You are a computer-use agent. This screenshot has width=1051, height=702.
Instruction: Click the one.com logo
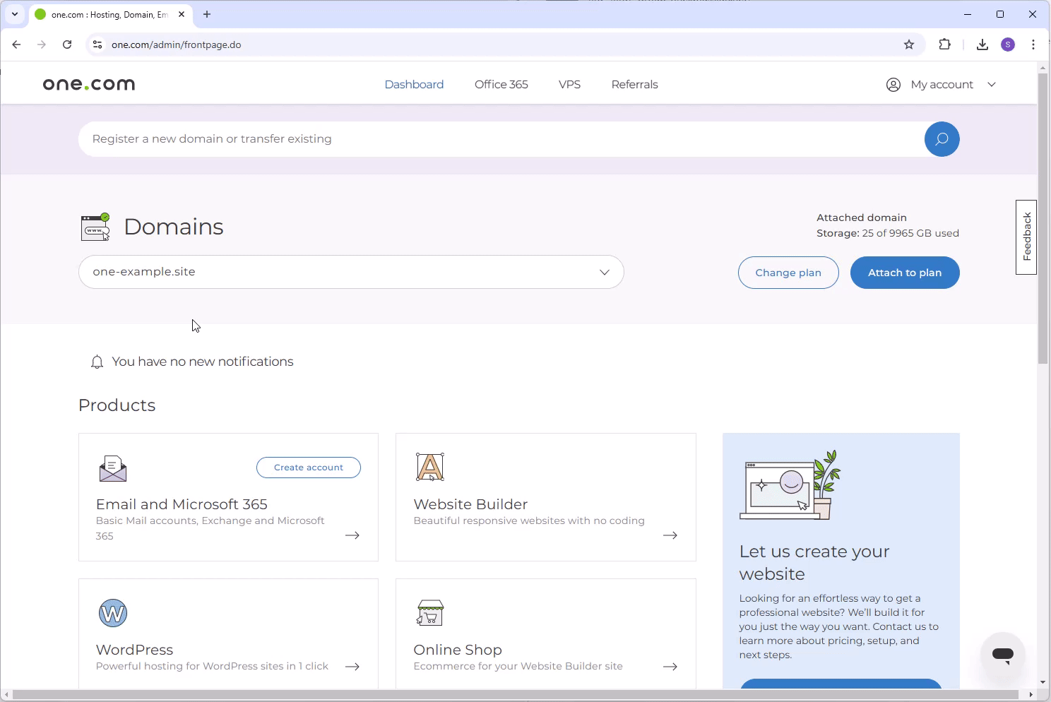click(x=88, y=83)
